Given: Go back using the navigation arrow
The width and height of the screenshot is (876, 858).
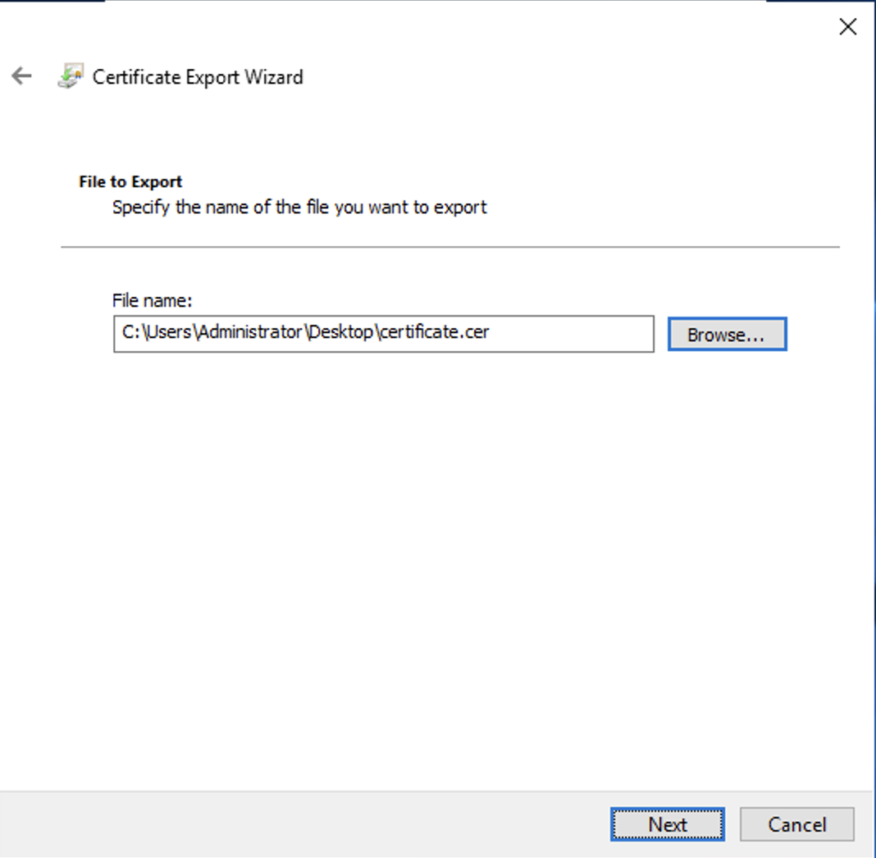Looking at the screenshot, I should (20, 75).
